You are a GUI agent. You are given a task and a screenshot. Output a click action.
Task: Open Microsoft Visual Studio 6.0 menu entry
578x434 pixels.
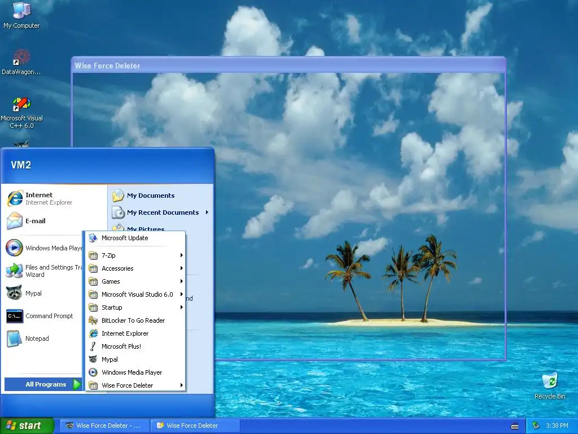pos(135,294)
